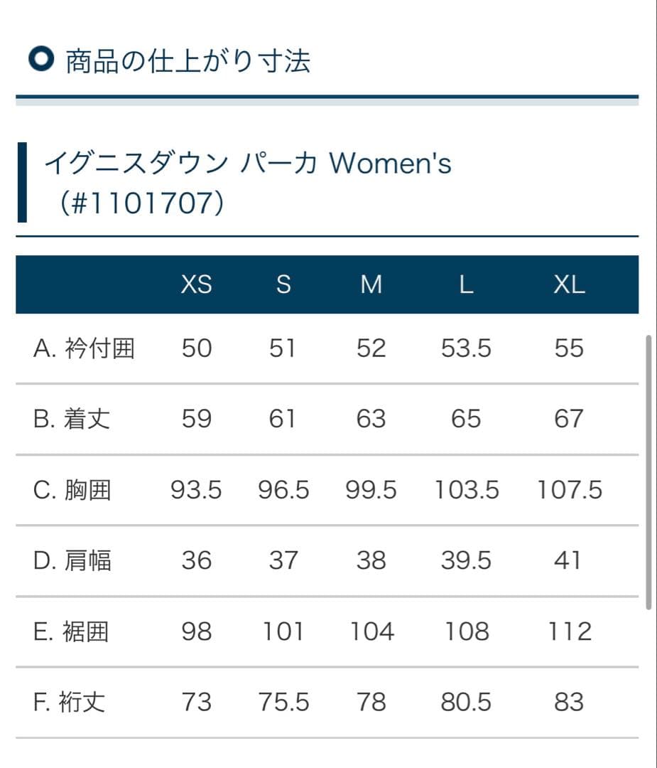Select the M size column header

[x=371, y=284]
